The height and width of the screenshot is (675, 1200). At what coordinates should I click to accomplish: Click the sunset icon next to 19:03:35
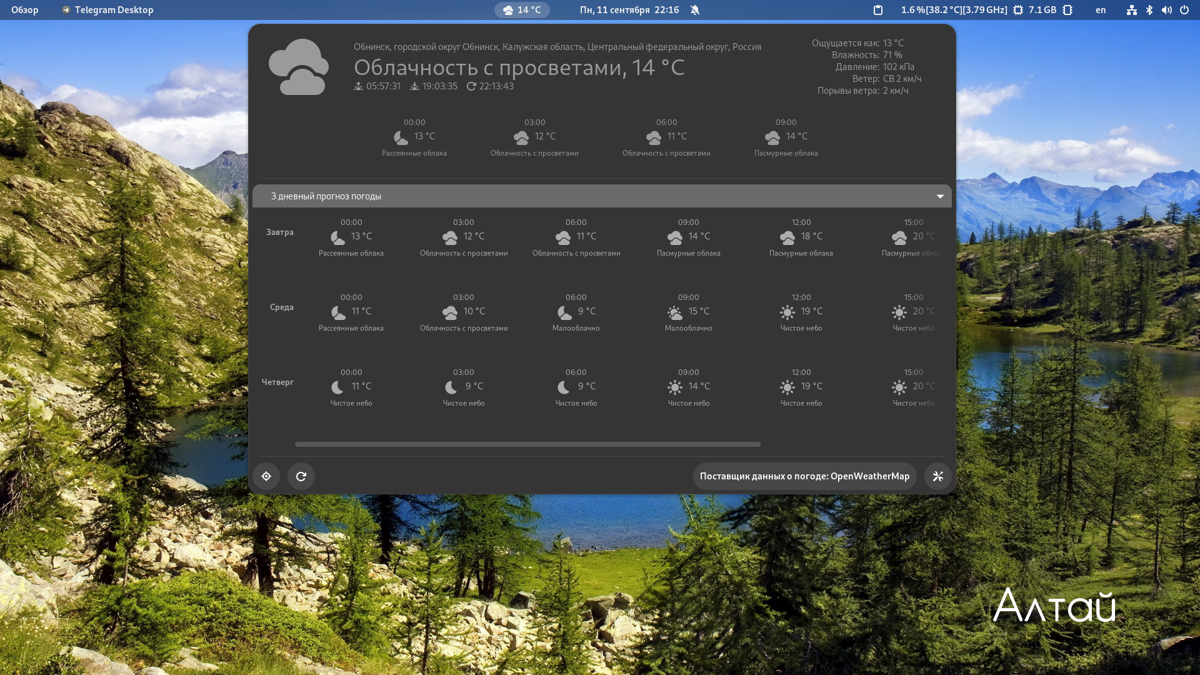pyautogui.click(x=414, y=86)
